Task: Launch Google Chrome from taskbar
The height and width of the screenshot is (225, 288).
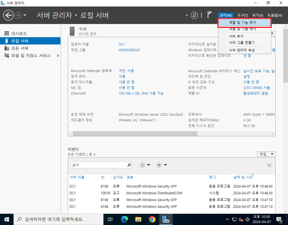Action: coord(152,219)
